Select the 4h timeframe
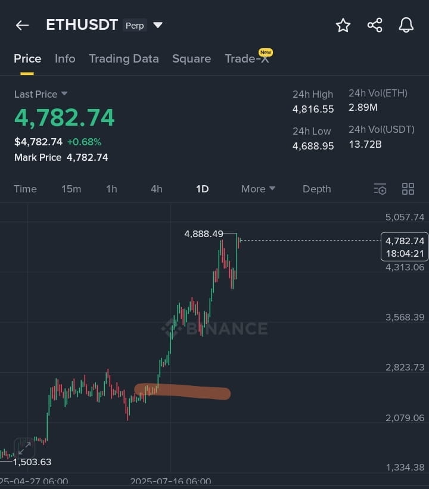 point(156,189)
